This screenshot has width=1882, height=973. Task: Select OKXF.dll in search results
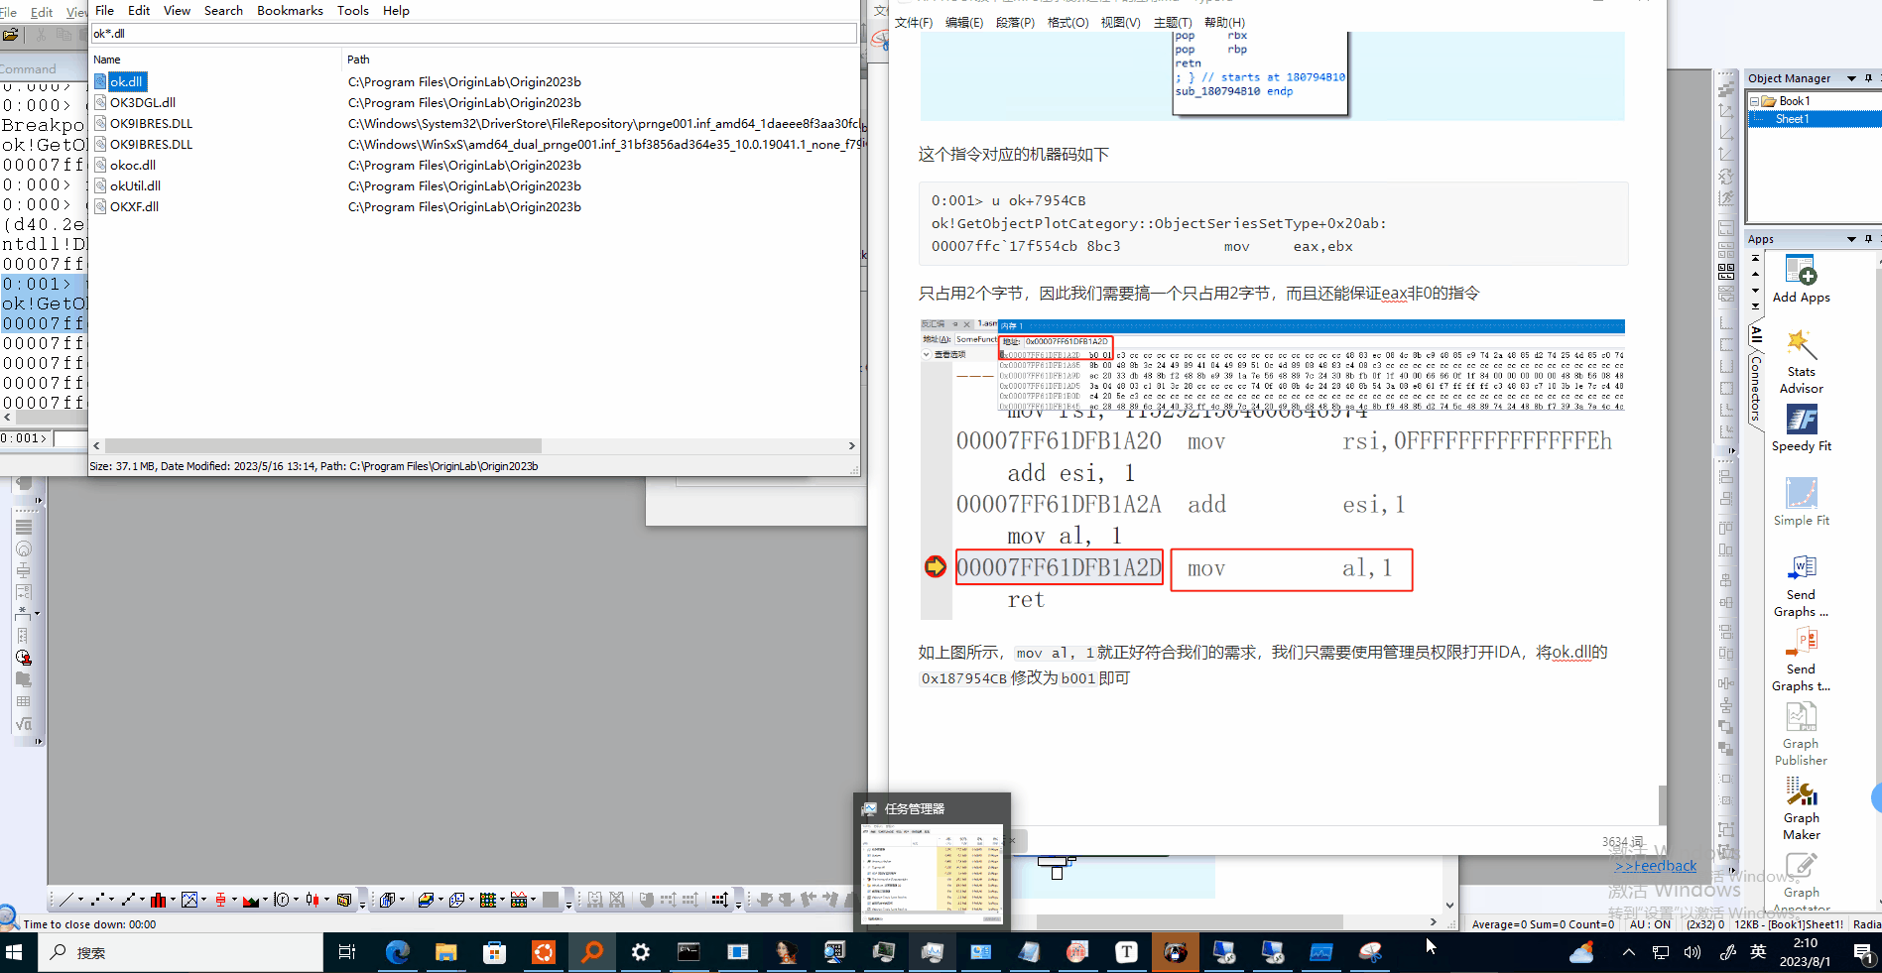coord(134,206)
